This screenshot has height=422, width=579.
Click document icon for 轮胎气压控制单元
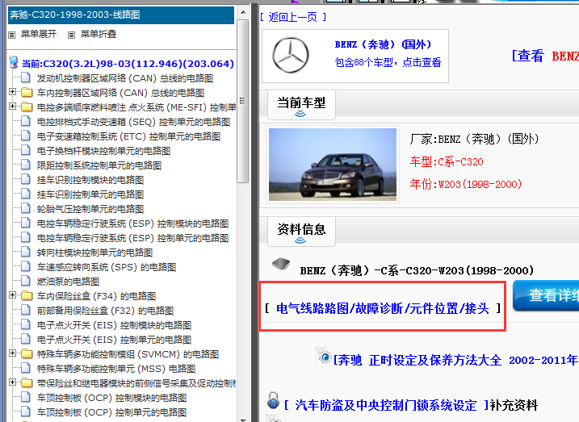pos(26,208)
